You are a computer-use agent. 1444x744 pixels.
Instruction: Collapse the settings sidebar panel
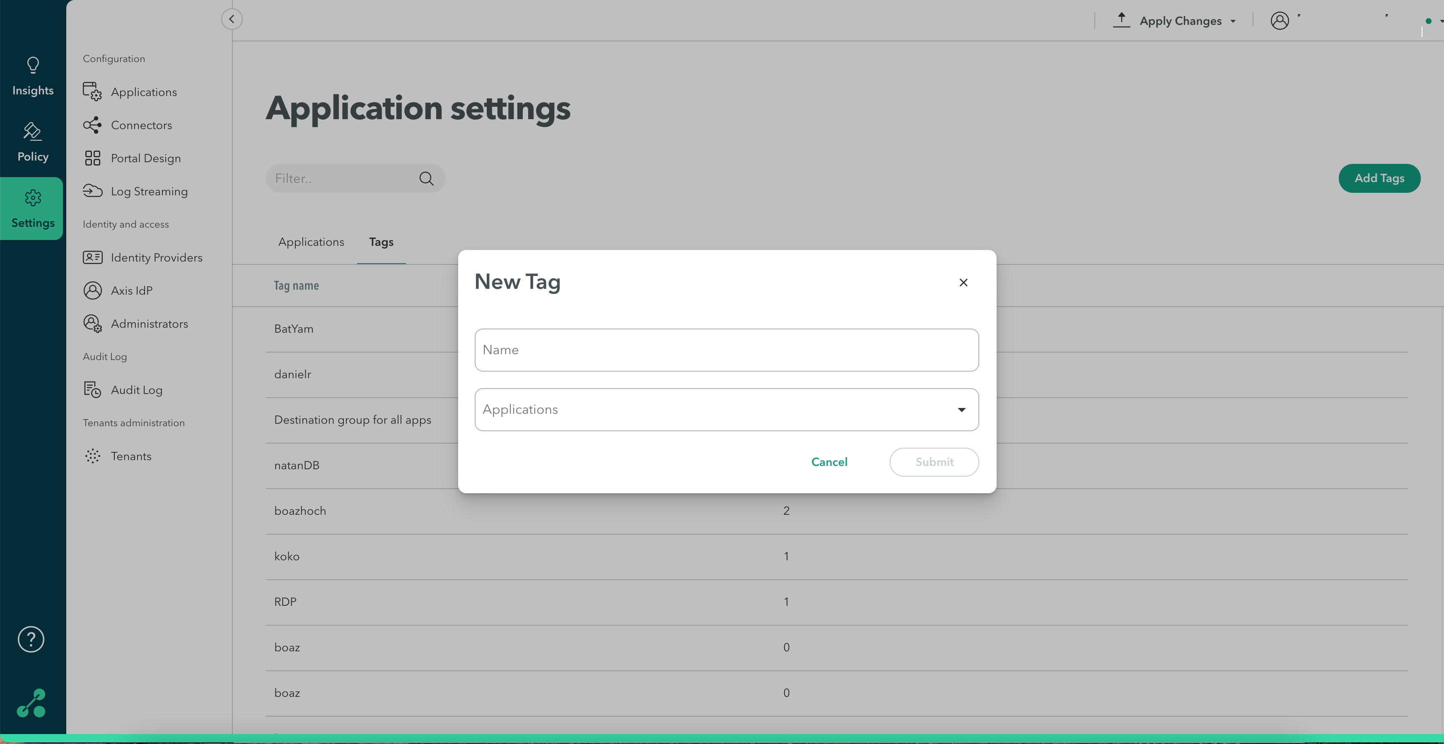[232, 19]
